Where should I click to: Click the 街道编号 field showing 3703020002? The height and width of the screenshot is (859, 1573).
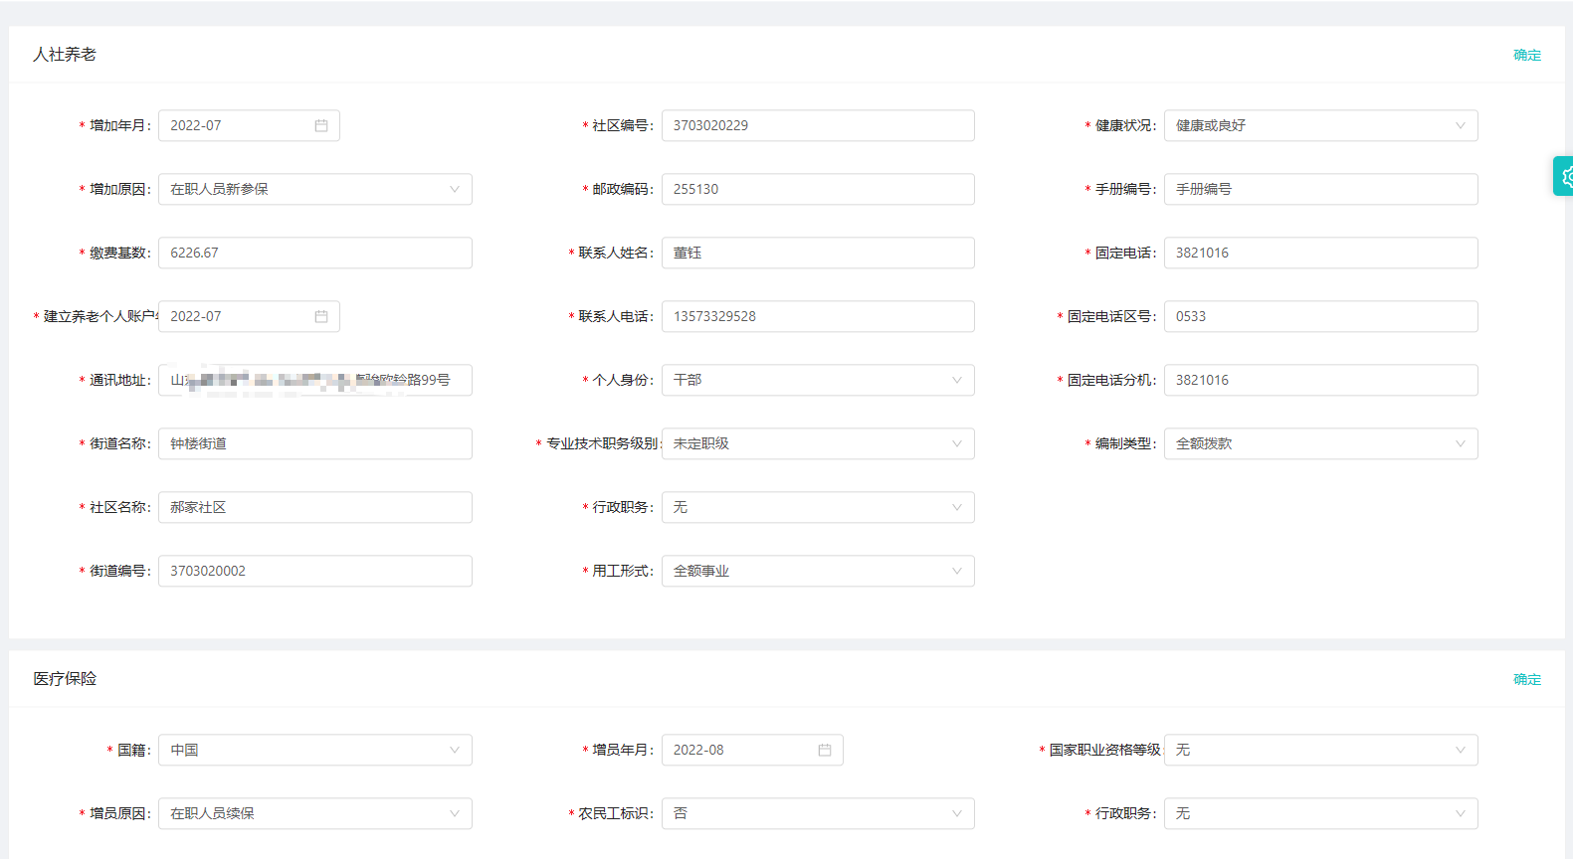pyautogui.click(x=315, y=571)
